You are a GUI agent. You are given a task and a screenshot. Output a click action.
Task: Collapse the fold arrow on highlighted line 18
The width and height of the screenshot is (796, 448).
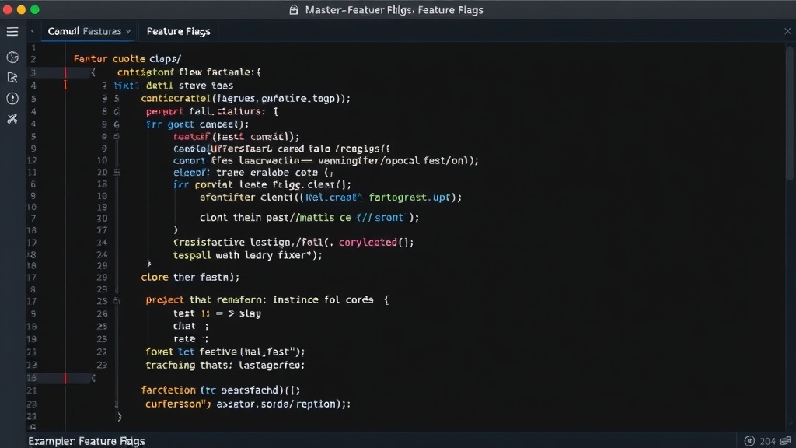(93, 378)
